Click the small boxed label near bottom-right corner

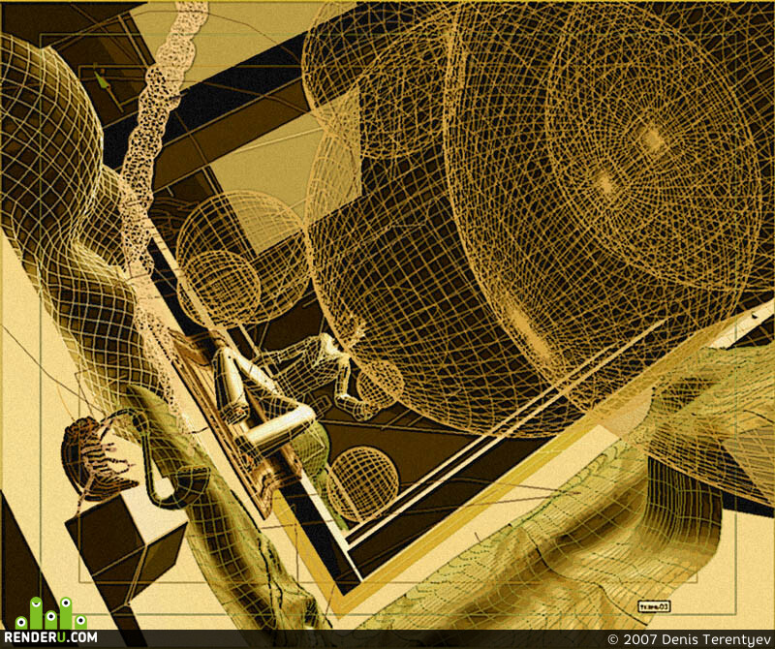click(x=654, y=605)
